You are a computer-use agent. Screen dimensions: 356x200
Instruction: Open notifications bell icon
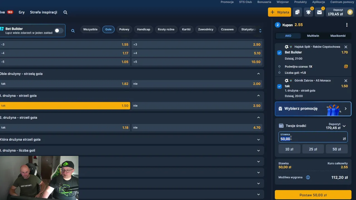point(308,12)
